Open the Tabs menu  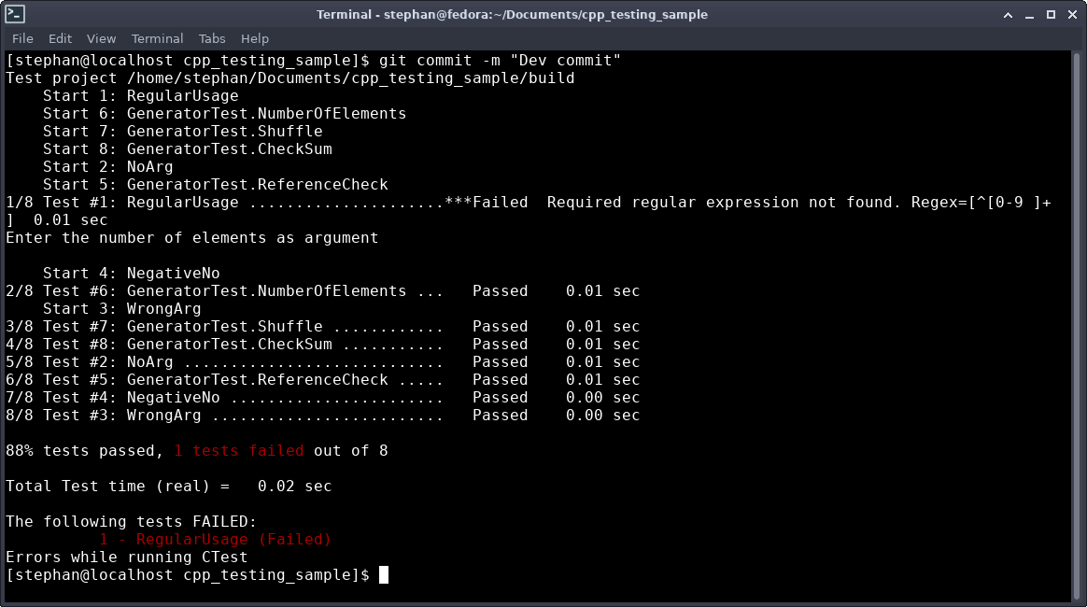click(x=212, y=38)
